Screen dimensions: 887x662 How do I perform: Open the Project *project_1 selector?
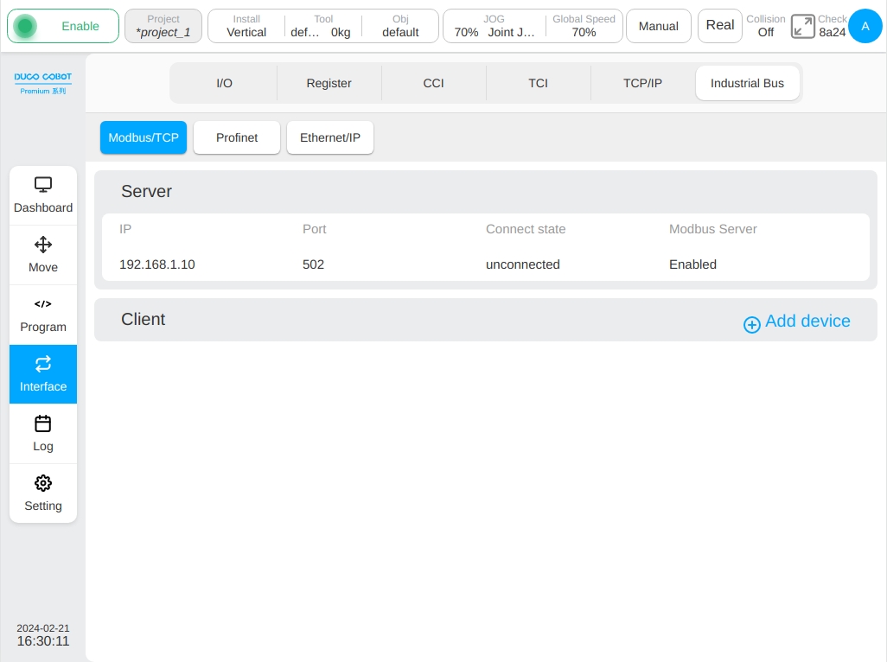click(163, 26)
